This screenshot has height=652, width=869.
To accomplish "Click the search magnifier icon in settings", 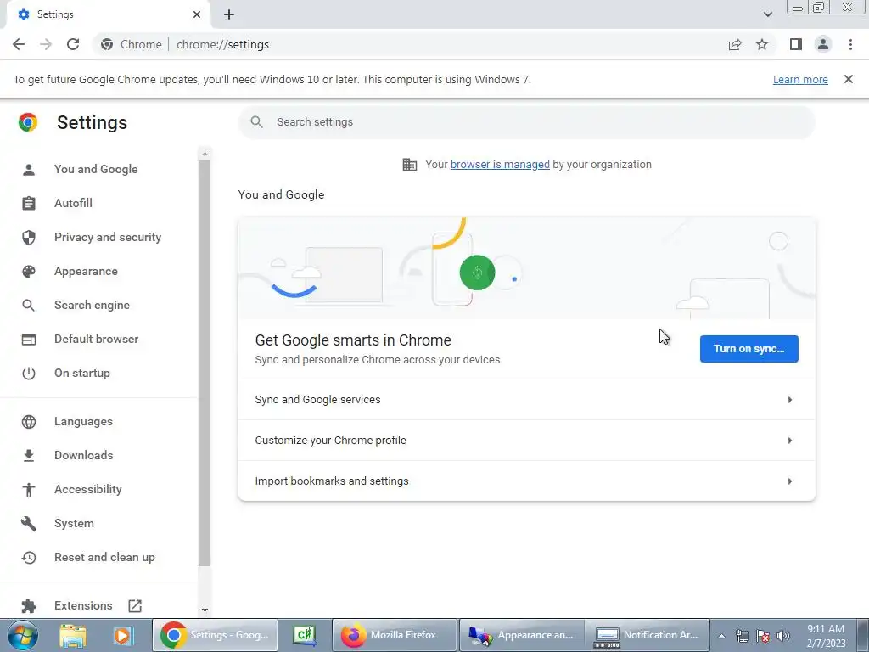I will click(256, 122).
